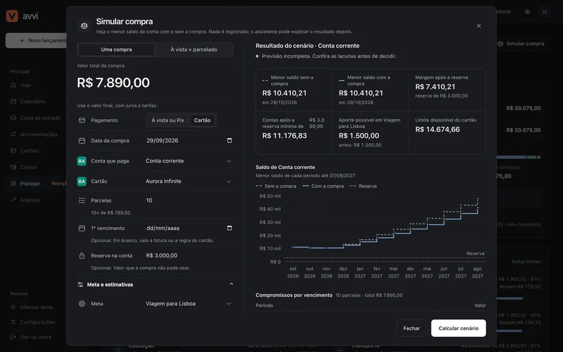Click Limite disponível do cartão R$ 14.674,66

pyautogui.click(x=437, y=130)
